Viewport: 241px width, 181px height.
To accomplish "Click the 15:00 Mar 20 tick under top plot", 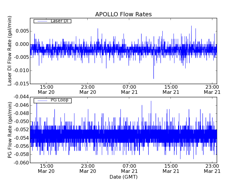I will coord(46,89).
